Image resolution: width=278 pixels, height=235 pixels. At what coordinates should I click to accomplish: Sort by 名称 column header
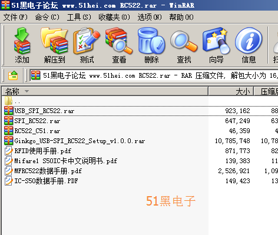[105, 91]
